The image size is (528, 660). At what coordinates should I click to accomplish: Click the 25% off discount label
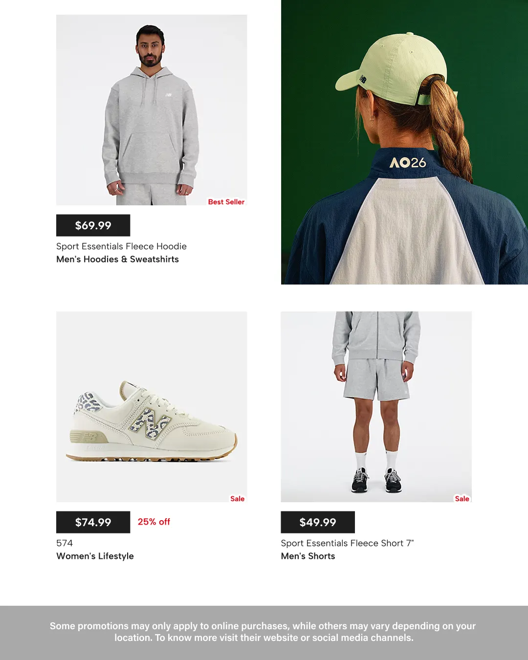click(154, 522)
